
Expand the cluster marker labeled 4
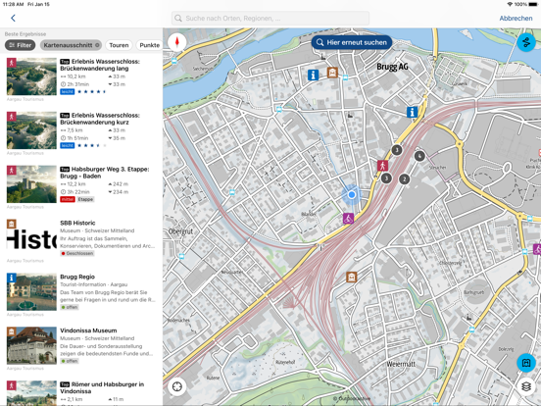tap(419, 156)
